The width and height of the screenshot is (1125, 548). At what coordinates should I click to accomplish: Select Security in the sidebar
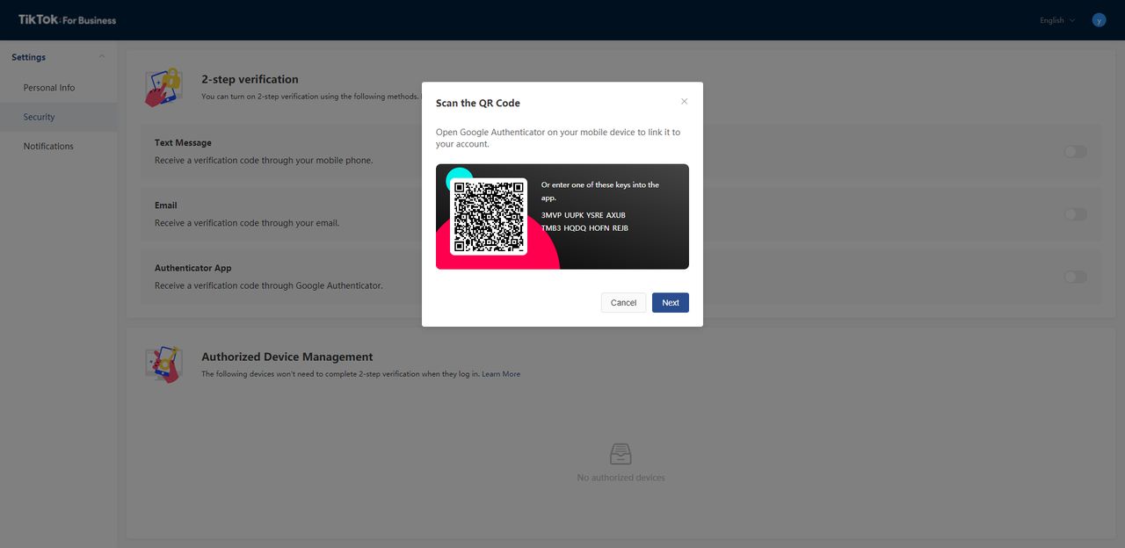point(40,117)
